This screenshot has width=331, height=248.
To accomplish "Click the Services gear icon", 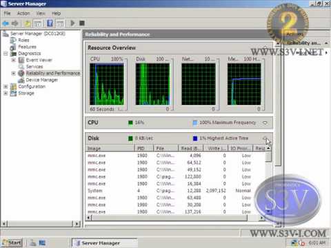I will coord(21,67).
